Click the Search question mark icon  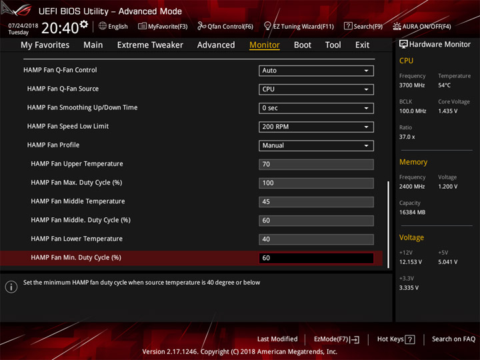tap(348, 26)
